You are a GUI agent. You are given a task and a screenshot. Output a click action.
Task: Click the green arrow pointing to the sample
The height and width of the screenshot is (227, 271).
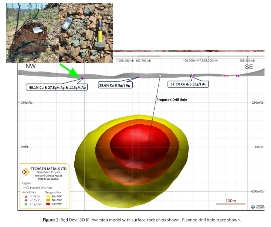pyautogui.click(x=70, y=70)
